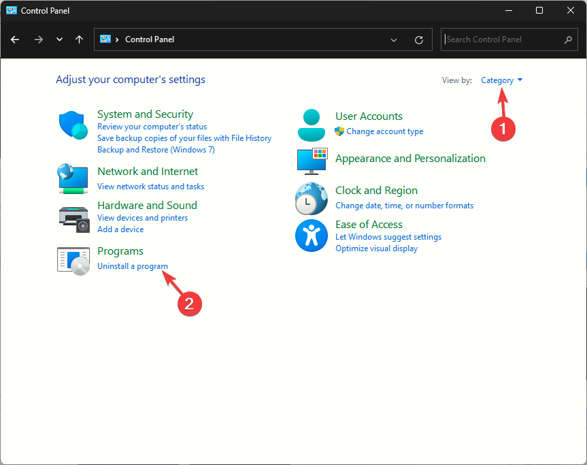The width and height of the screenshot is (587, 465).
Task: Minimize the Control Panel window
Action: (x=509, y=10)
